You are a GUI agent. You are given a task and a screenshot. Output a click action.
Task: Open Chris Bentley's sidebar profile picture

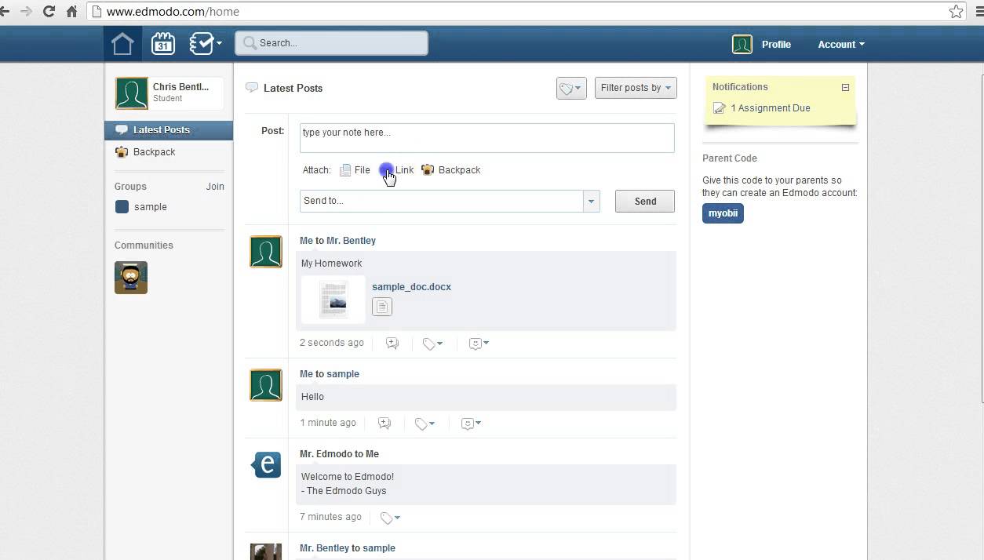pos(132,93)
